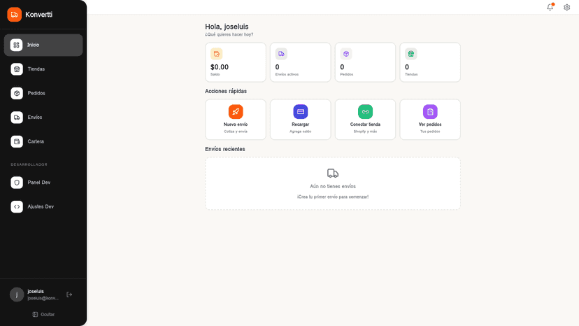Click the joseluis user avatar

tap(17, 295)
